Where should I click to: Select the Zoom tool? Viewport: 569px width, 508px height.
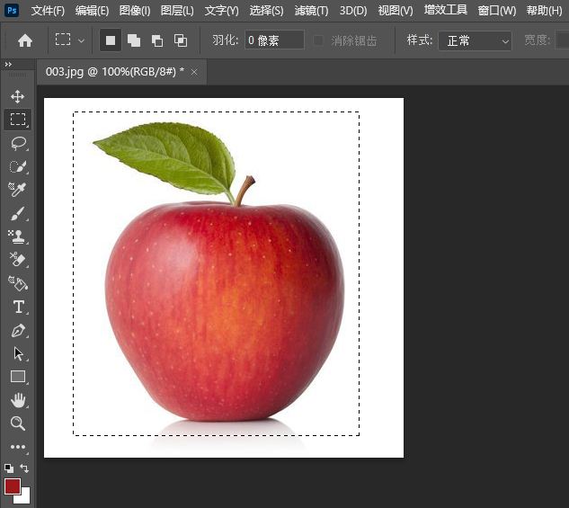[17, 423]
